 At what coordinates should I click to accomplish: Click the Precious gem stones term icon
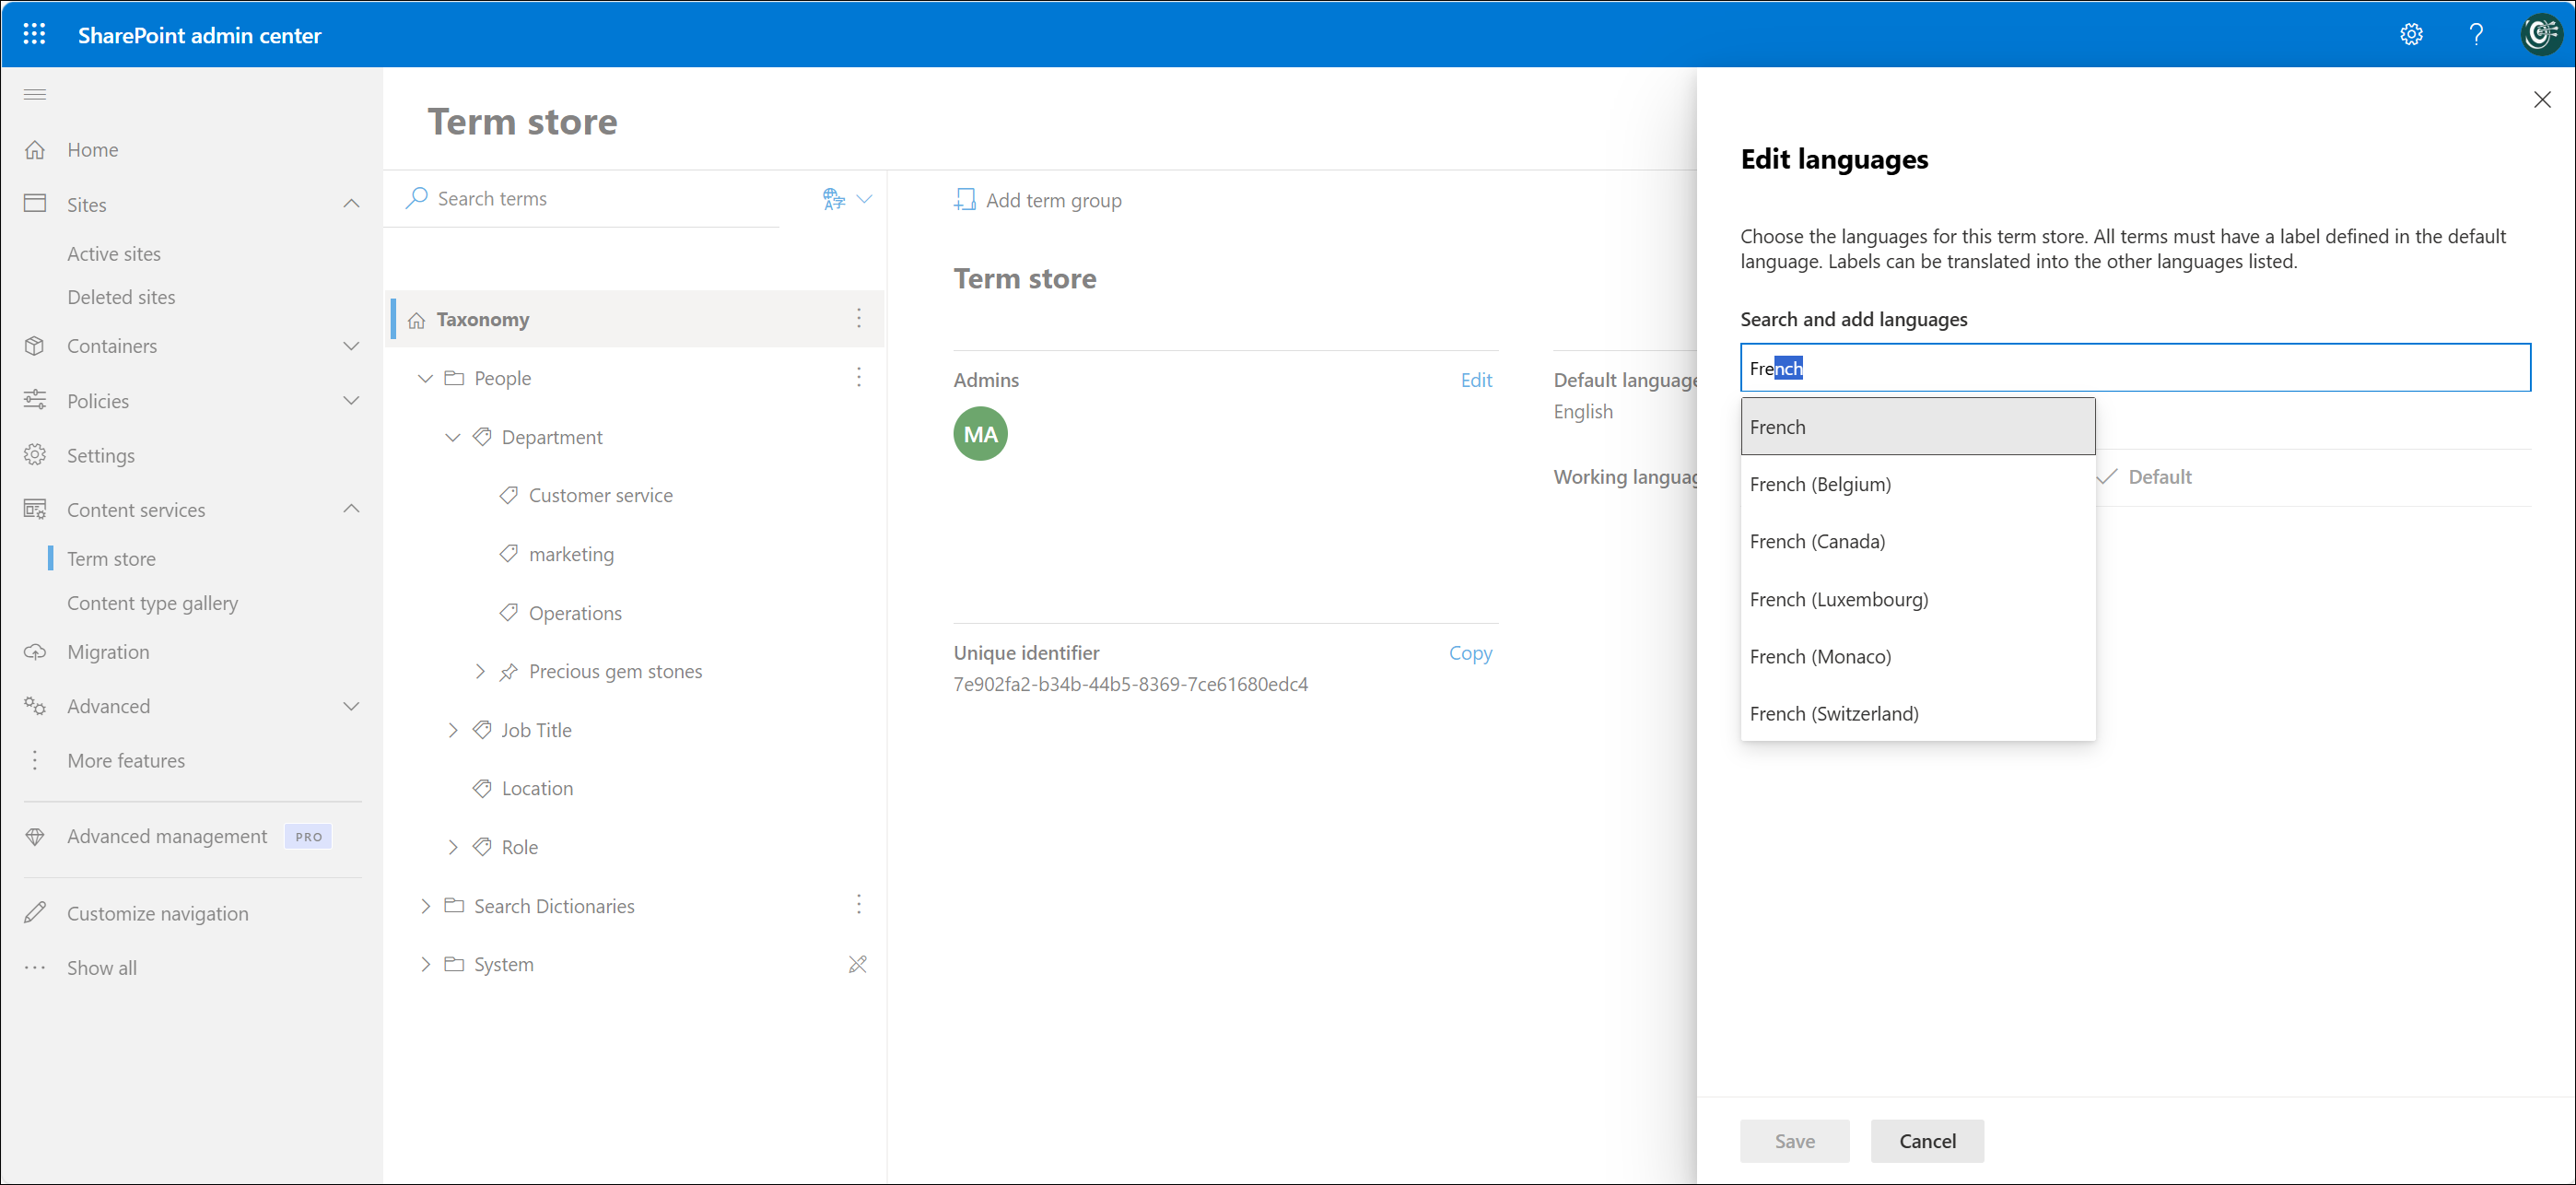pyautogui.click(x=506, y=671)
